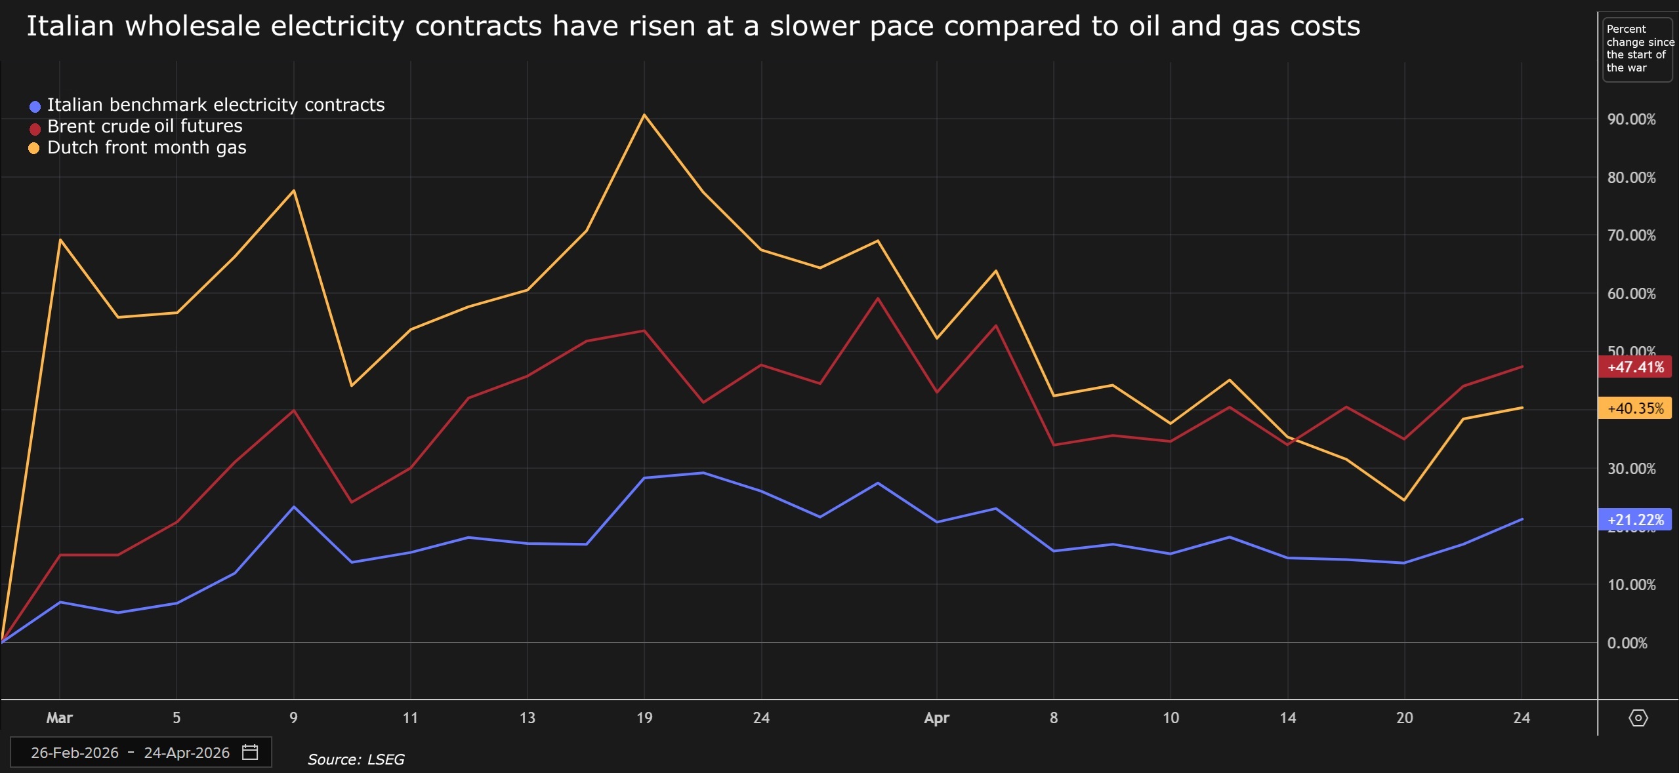Click the Percent change since war box
The height and width of the screenshot is (773, 1679).
click(1637, 49)
